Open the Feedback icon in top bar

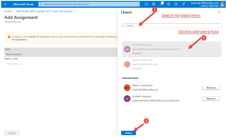tap(183, 4)
